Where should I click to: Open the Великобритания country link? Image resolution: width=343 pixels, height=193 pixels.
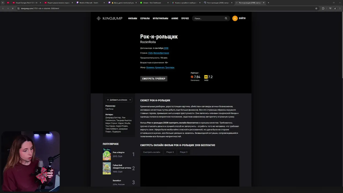[161, 53]
